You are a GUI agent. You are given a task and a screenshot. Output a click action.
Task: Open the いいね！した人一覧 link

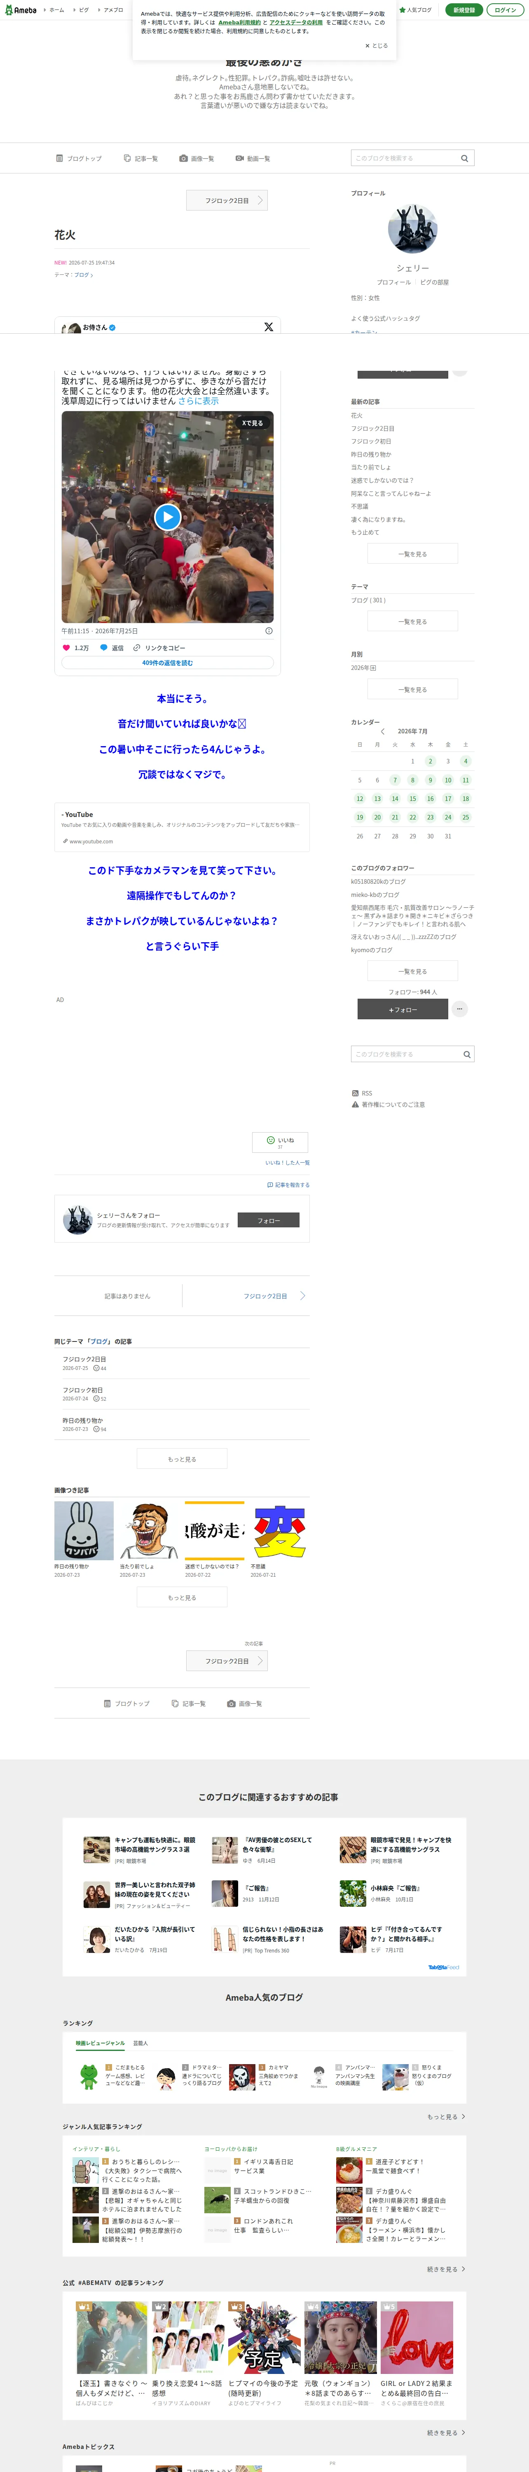click(287, 1163)
